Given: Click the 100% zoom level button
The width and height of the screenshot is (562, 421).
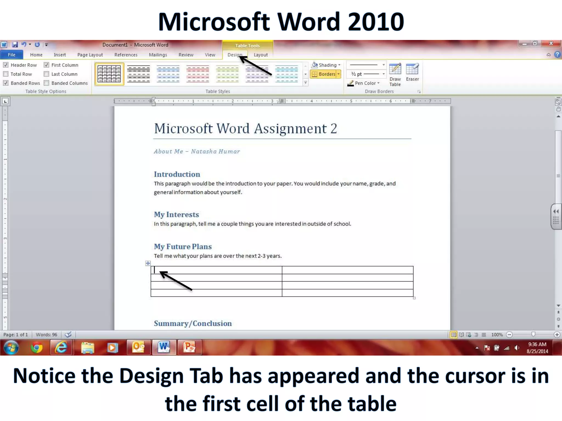Looking at the screenshot, I should tap(497, 335).
